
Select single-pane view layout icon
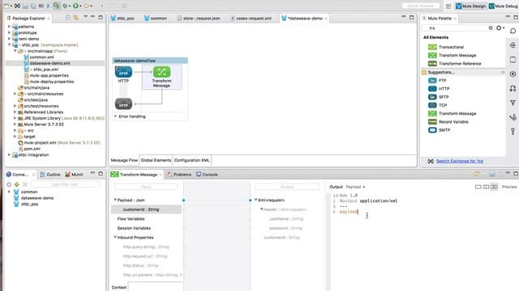coord(478,187)
